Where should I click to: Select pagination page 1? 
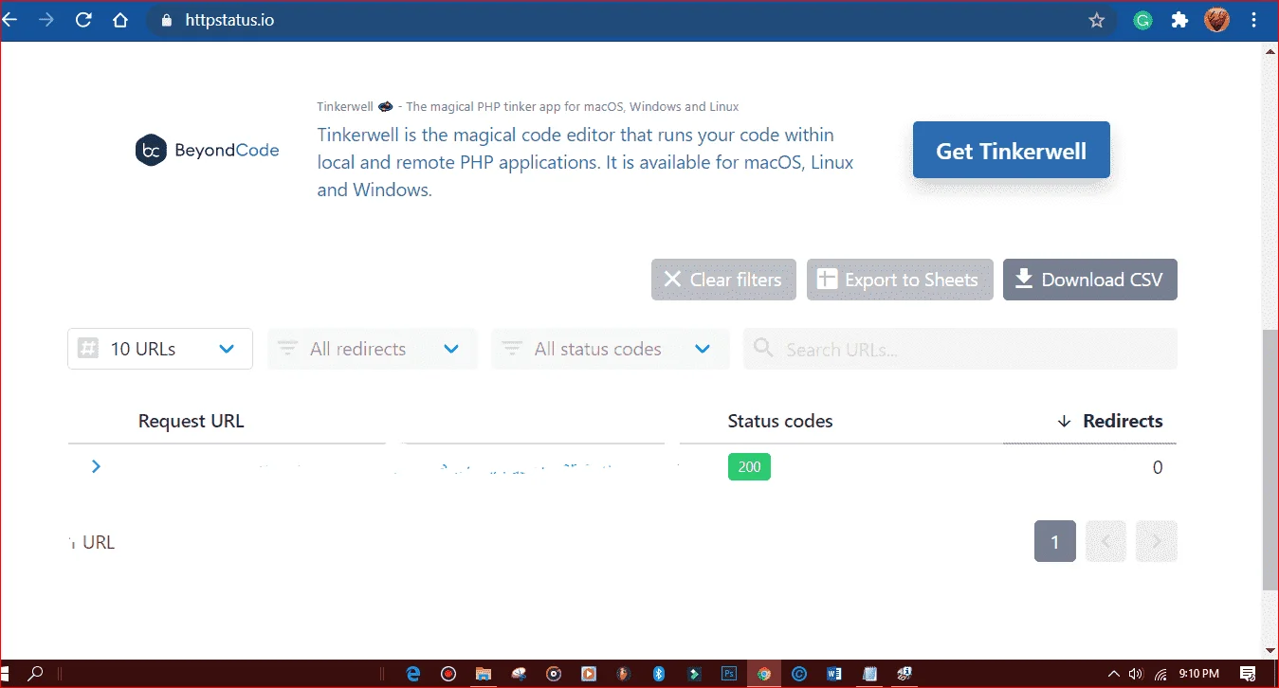pos(1054,541)
